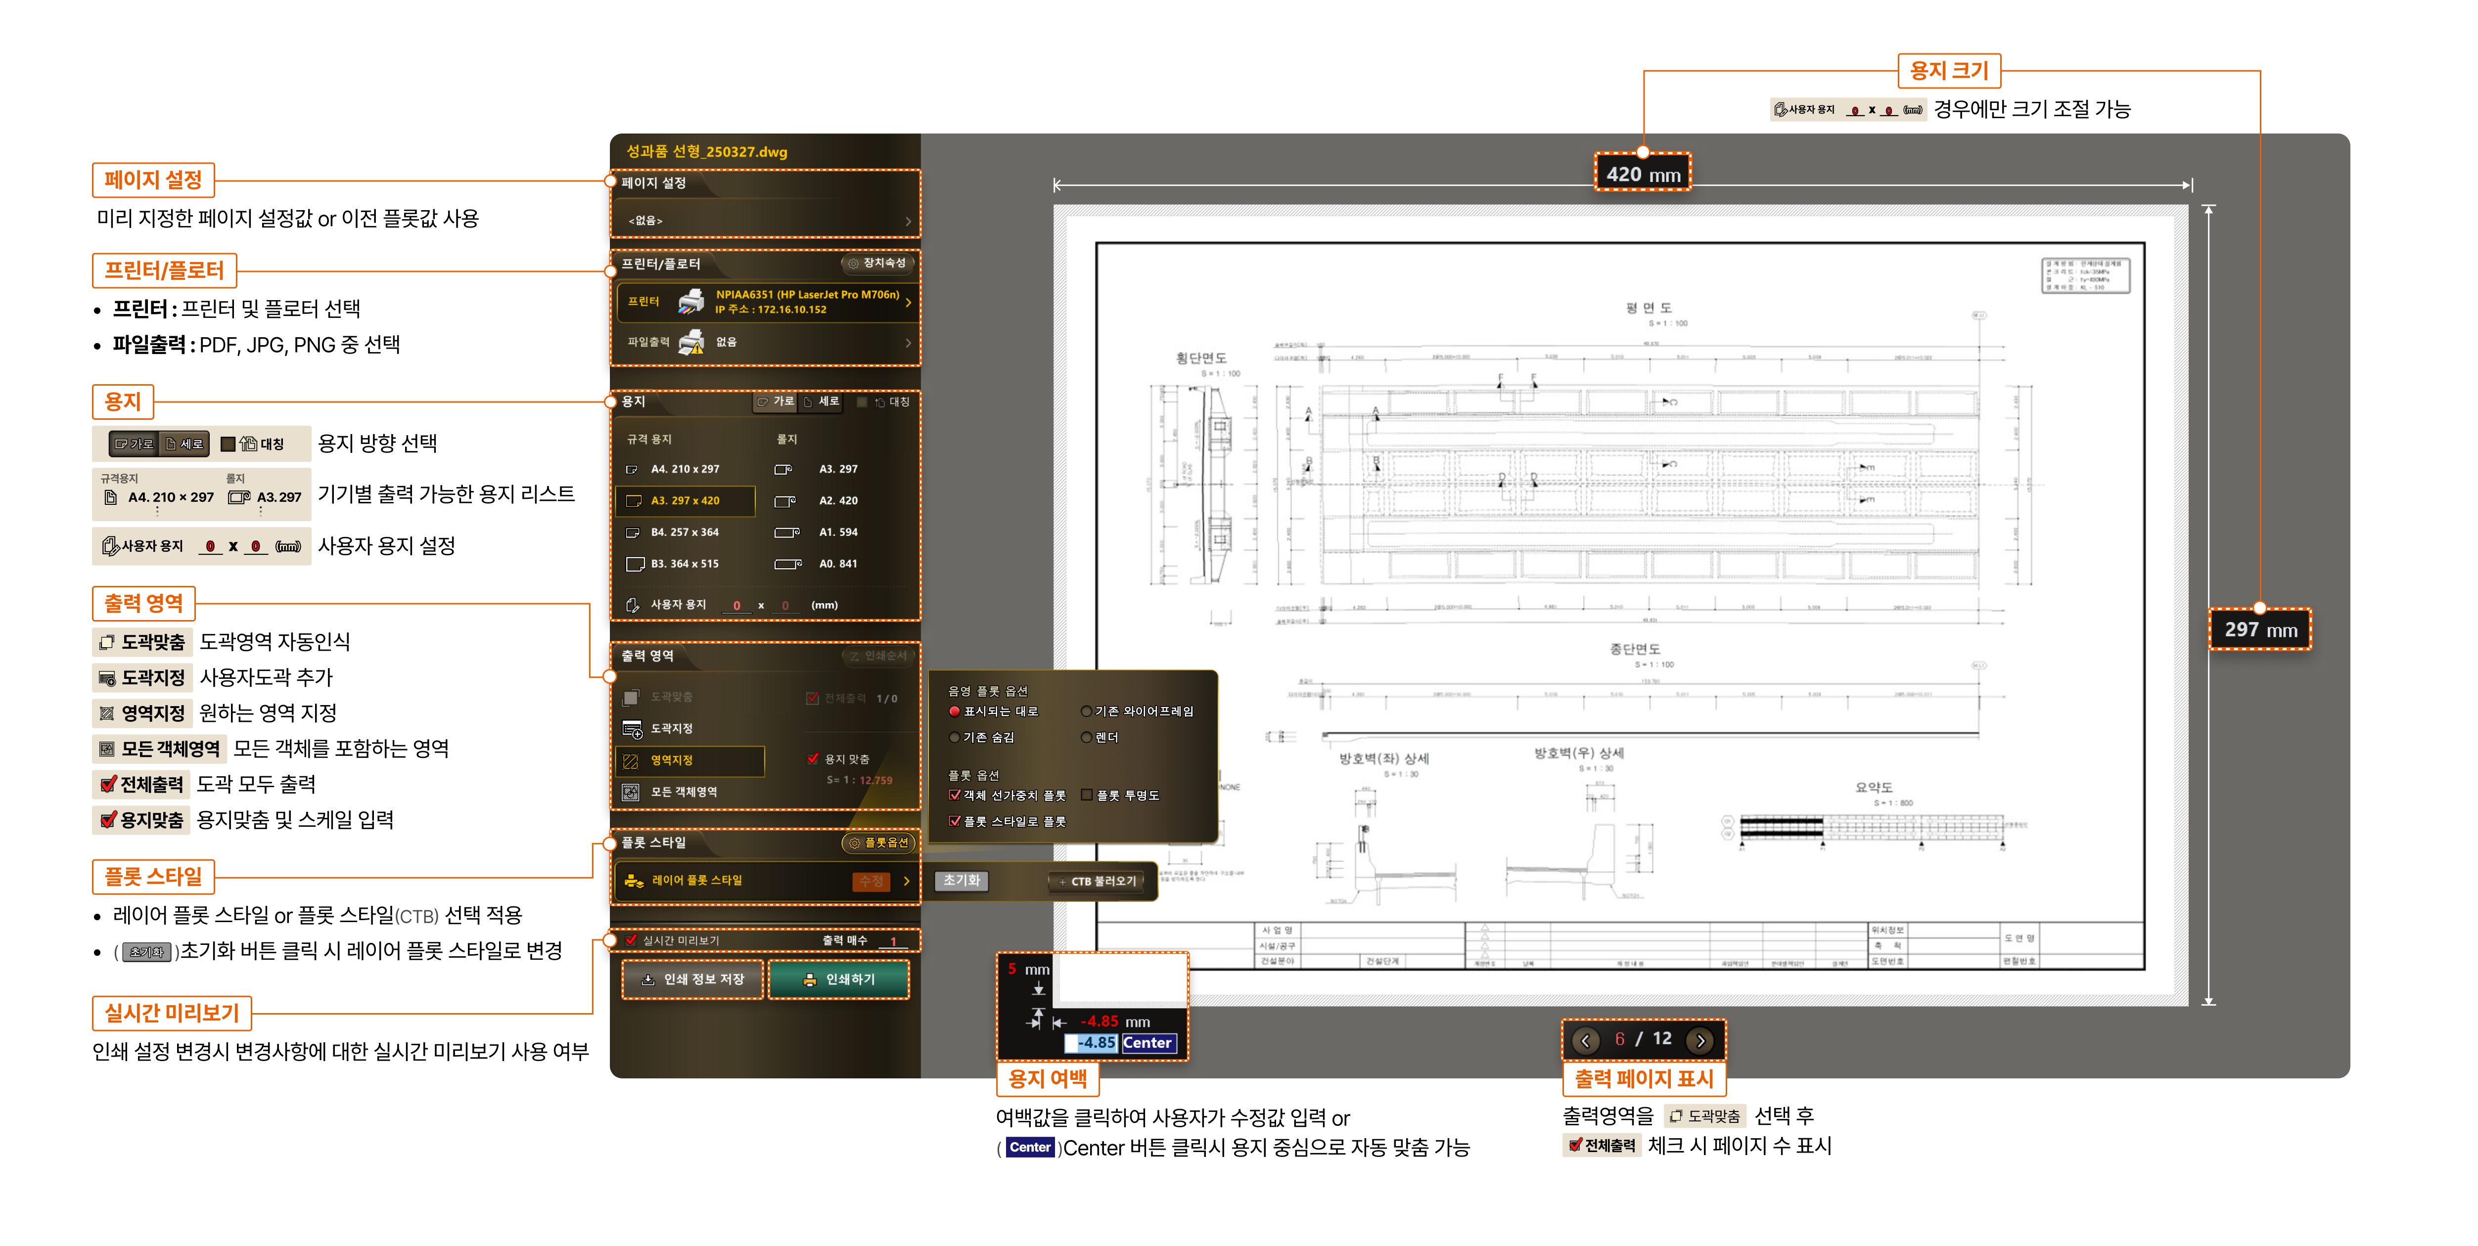Select the 모든 객체영역 icon
The height and width of the screenshot is (1246, 2478).
631,792
